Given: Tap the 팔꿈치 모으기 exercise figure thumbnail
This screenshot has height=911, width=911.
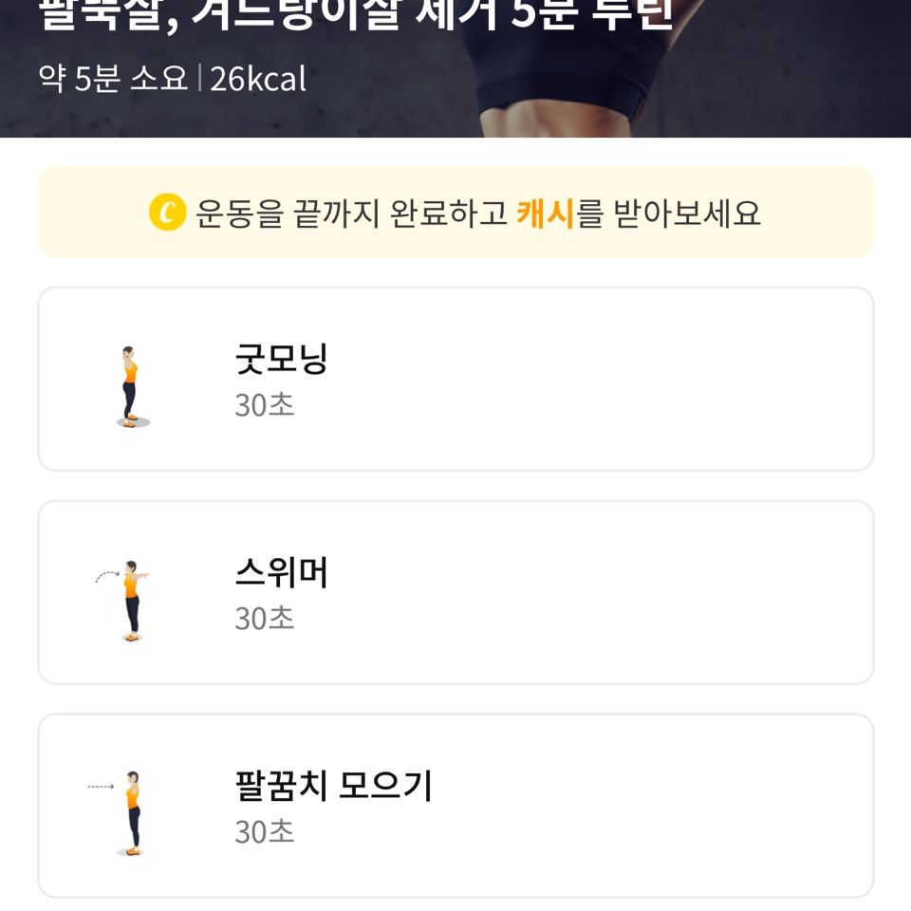Looking at the screenshot, I should point(131,813).
